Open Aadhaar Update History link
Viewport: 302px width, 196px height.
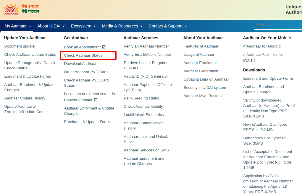[25, 98]
